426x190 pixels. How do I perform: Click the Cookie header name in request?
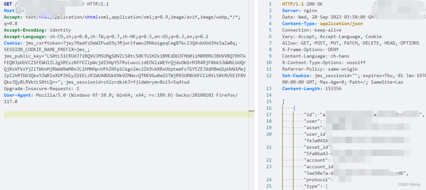click(13, 43)
